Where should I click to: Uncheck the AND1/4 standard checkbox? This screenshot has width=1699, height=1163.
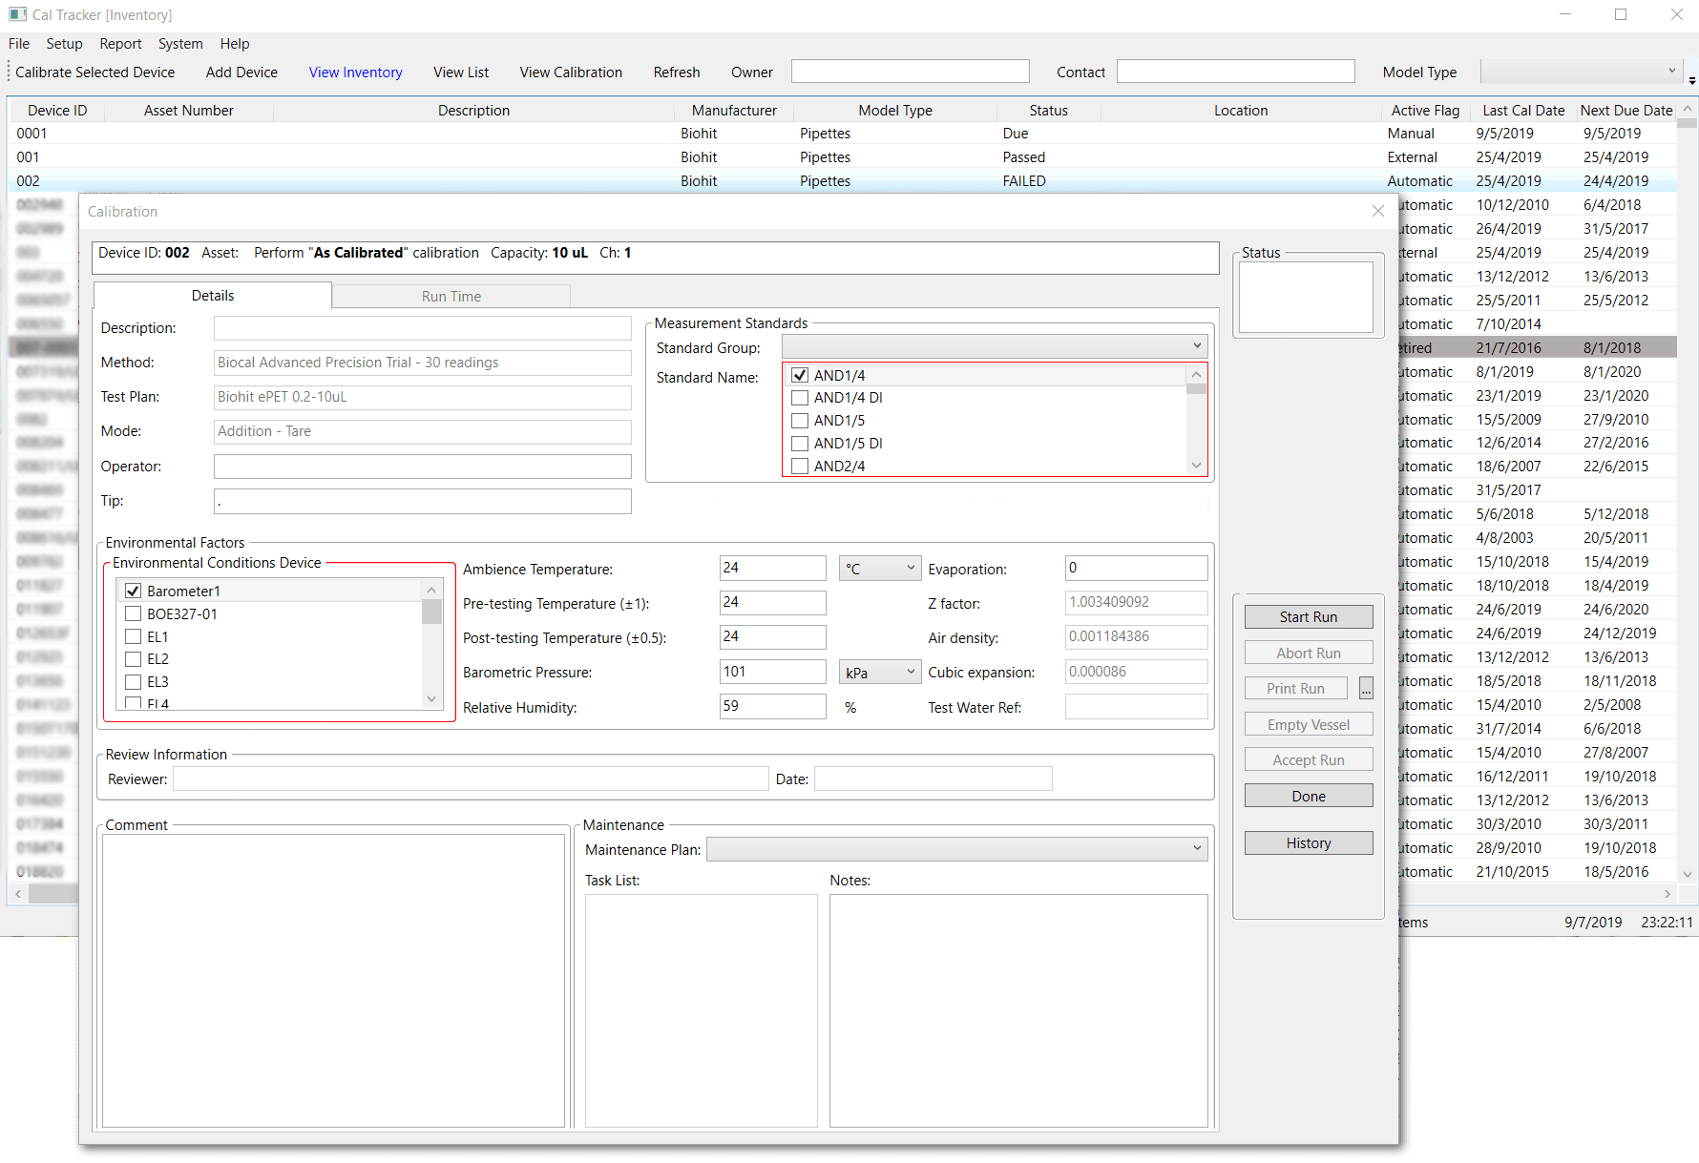pyautogui.click(x=800, y=375)
